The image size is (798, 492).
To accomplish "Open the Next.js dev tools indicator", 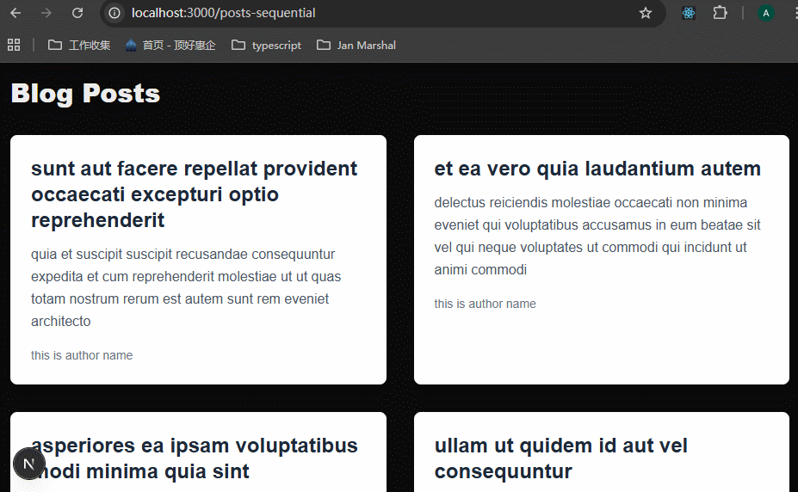I will click(28, 464).
